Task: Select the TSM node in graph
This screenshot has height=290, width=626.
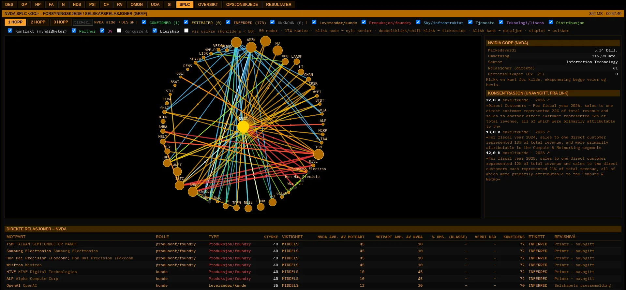Action: click(318, 154)
